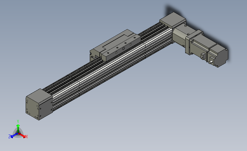This screenshot has width=247, height=151.
Task: Click the blue Z axis arrow of triad
Action: coord(14,135)
